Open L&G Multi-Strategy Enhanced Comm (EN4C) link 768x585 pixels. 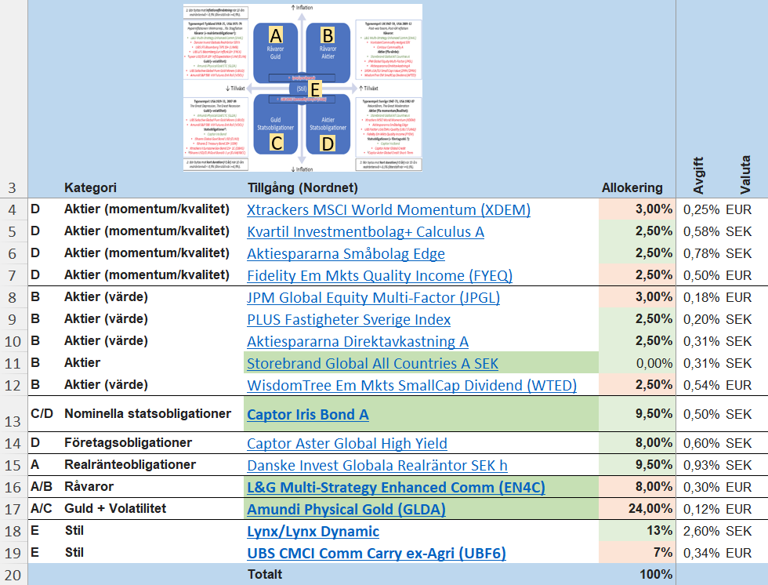tap(396, 488)
